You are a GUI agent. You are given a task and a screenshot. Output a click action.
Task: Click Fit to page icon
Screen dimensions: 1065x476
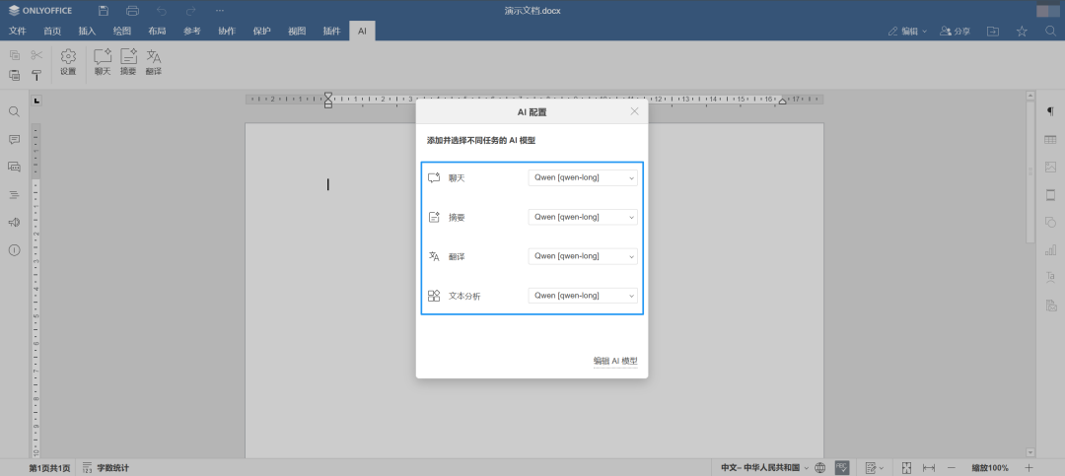pyautogui.click(x=906, y=468)
